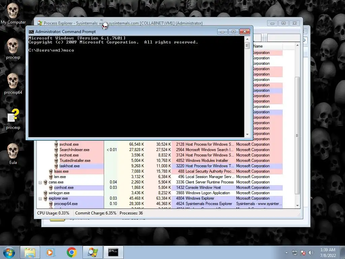Open the My Computer desktop icon

tap(13, 13)
